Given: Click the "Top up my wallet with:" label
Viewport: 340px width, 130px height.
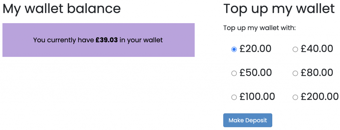Looking at the screenshot, I should coord(260,28).
